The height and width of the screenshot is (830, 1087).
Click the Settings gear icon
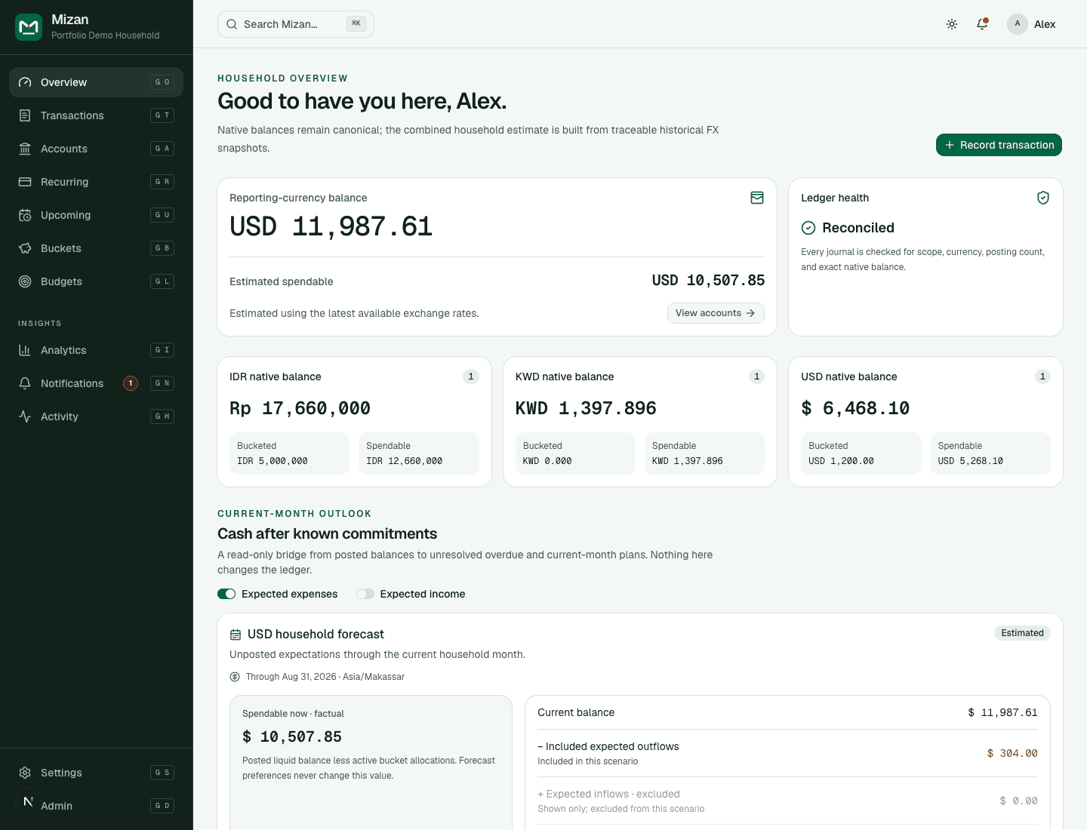coord(25,773)
